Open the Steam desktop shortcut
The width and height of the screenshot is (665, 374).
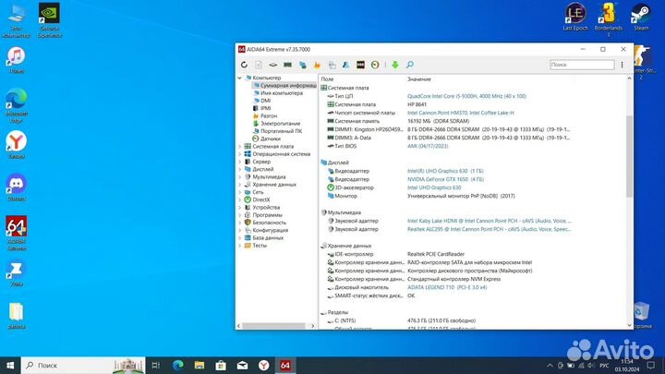[x=641, y=17]
